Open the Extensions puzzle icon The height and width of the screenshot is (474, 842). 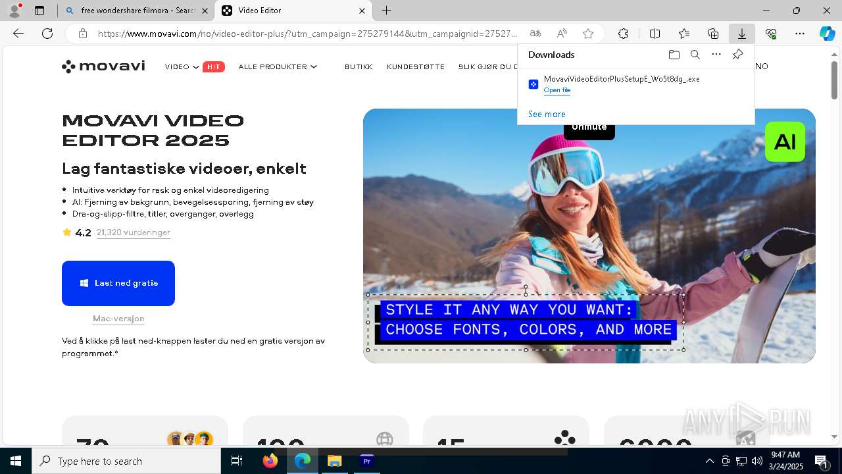point(623,34)
